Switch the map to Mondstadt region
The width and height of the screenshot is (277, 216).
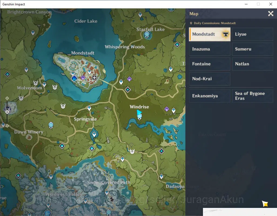[210, 34]
